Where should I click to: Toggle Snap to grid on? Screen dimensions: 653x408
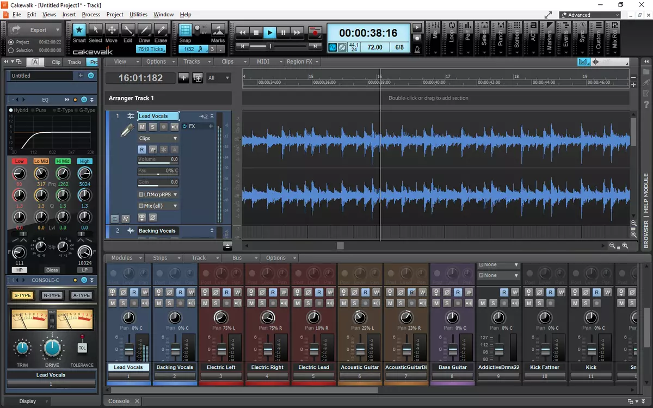point(185,29)
